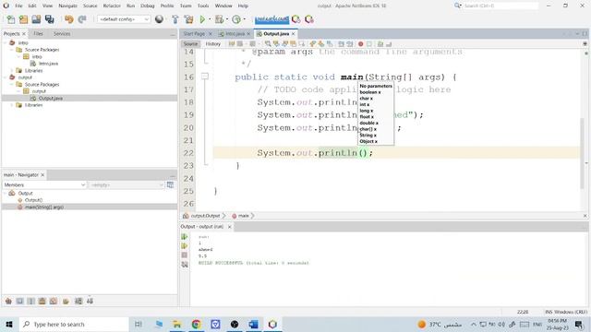Click the red Start Macro Recording icon
Viewport: 591px width, 332px height.
[x=361, y=44]
